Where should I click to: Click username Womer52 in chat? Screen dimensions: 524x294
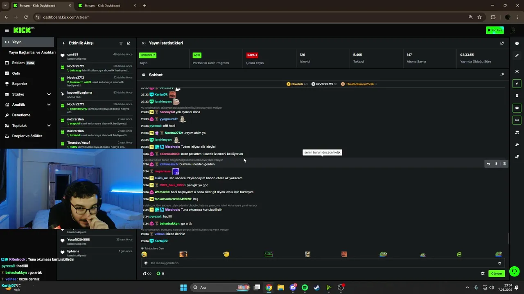(162, 192)
